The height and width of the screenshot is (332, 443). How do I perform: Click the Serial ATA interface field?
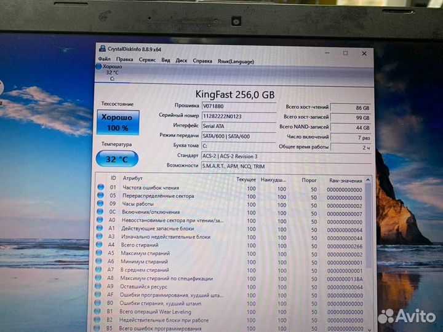(x=239, y=126)
